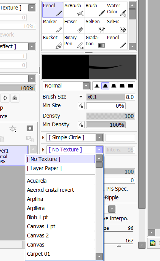The image size is (160, 261).
Task: Select the Bucket fill tool
Action: (x=53, y=41)
